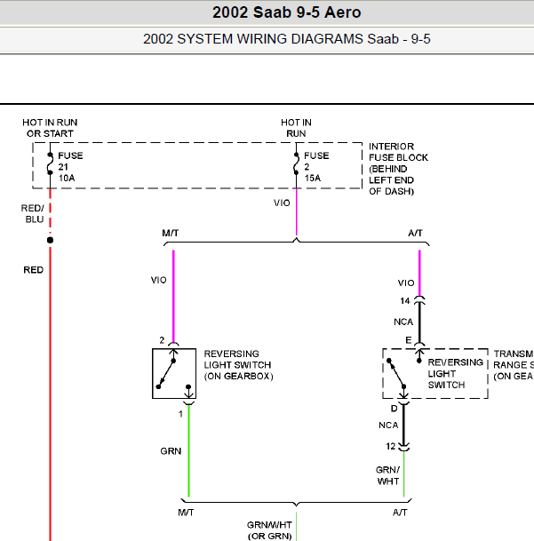
Task: Click the "HOT IN RUN OR START" label
Action: (50, 128)
